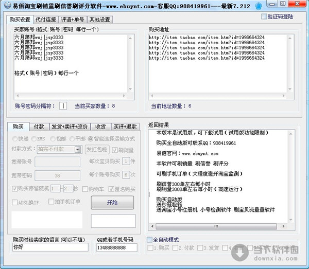Expand the 付款方式 dropdown arrow

click(x=78, y=150)
